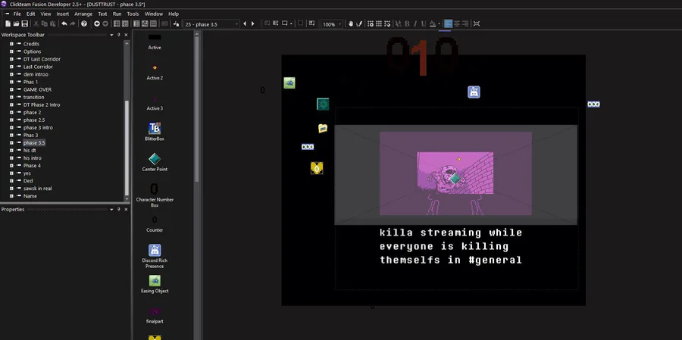Viewport: 682px width, 340px height.
Task: Pin the Properties panel
Action: (x=119, y=209)
